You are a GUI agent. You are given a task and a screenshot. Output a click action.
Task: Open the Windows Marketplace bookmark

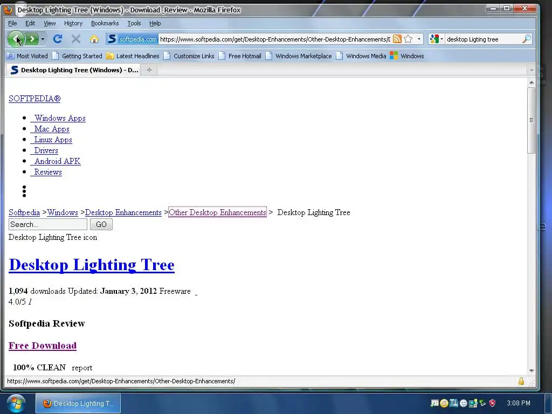pyautogui.click(x=299, y=56)
